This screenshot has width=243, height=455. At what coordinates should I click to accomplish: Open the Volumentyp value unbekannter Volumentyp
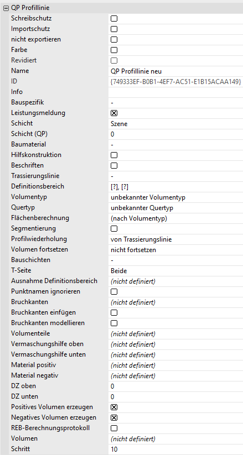point(175,197)
